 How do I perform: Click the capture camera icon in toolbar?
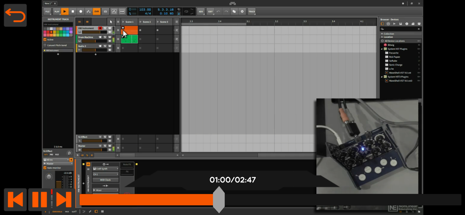105,12
